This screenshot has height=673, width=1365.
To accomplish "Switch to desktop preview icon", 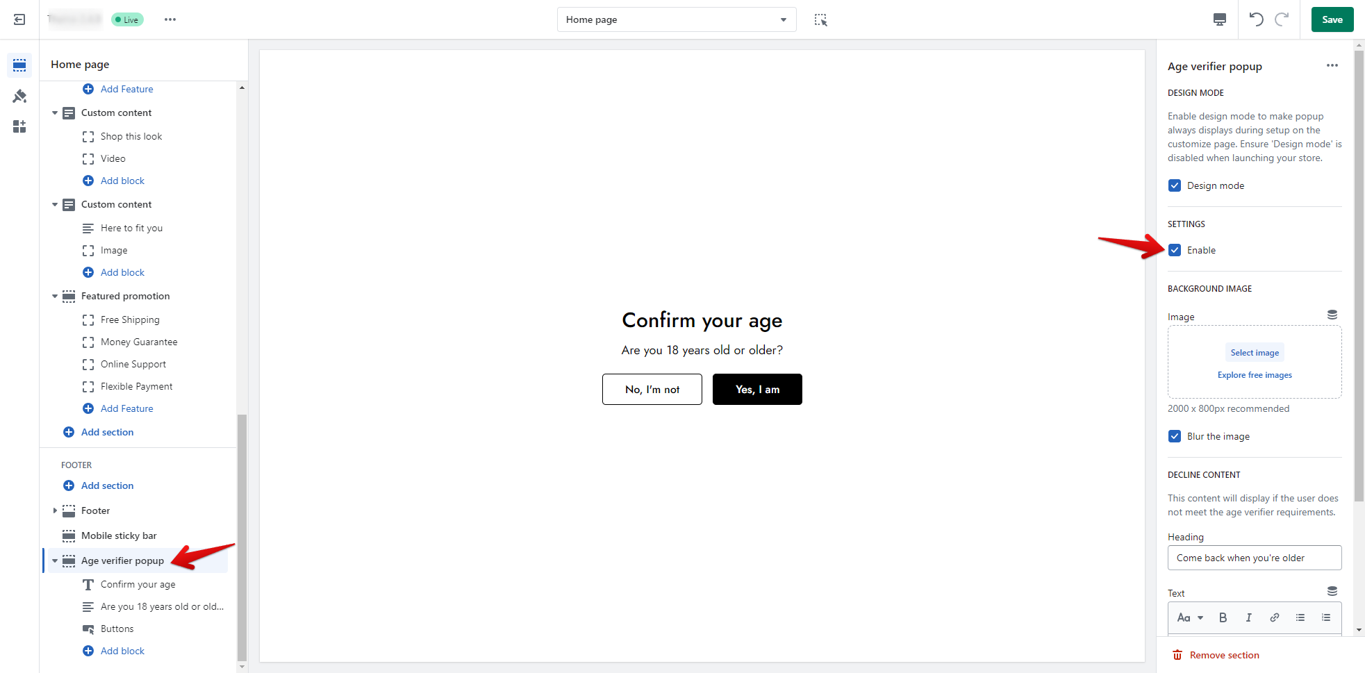I will (1220, 19).
